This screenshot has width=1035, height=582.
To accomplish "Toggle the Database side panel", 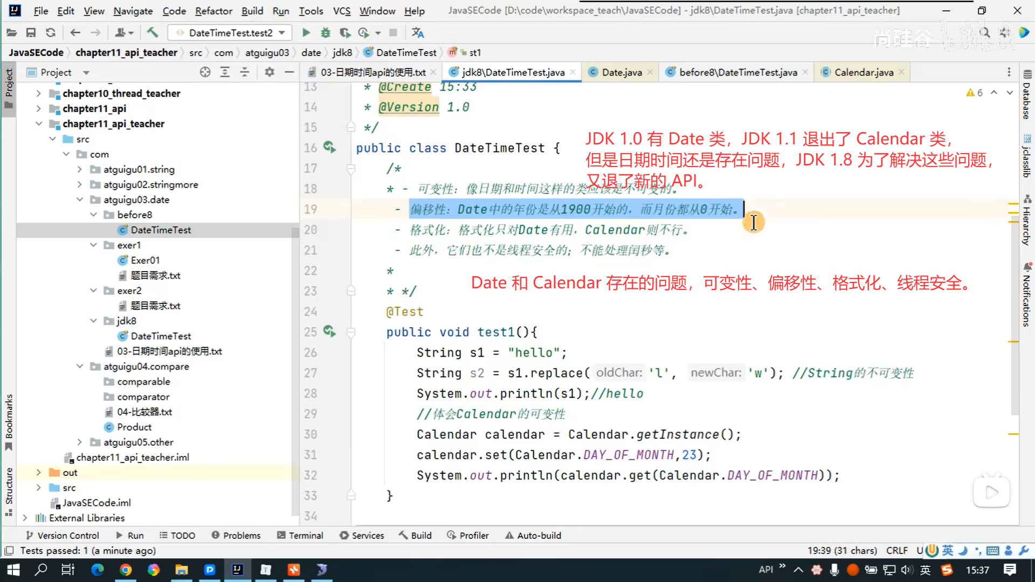I will [1026, 96].
